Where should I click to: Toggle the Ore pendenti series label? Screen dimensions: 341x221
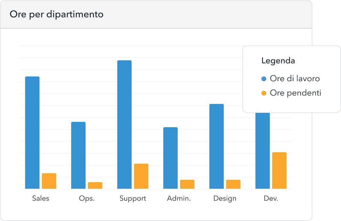295,93
